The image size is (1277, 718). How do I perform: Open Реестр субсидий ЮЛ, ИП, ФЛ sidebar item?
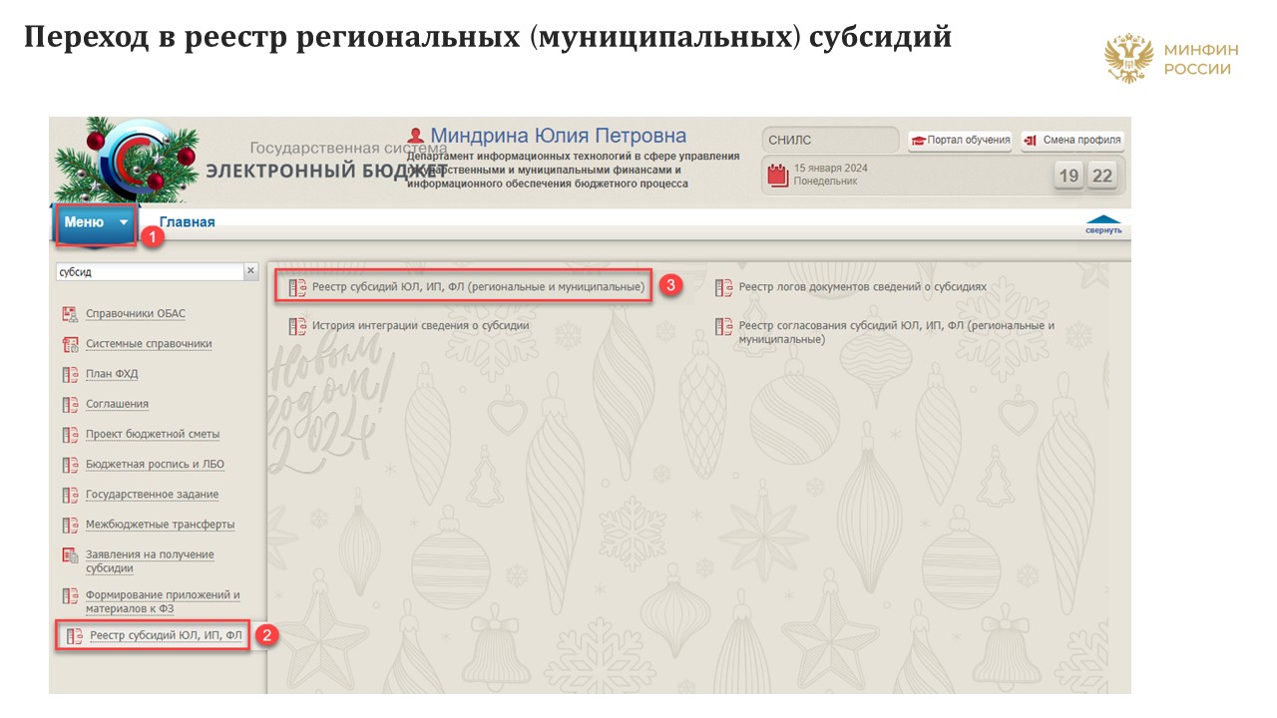coord(166,635)
